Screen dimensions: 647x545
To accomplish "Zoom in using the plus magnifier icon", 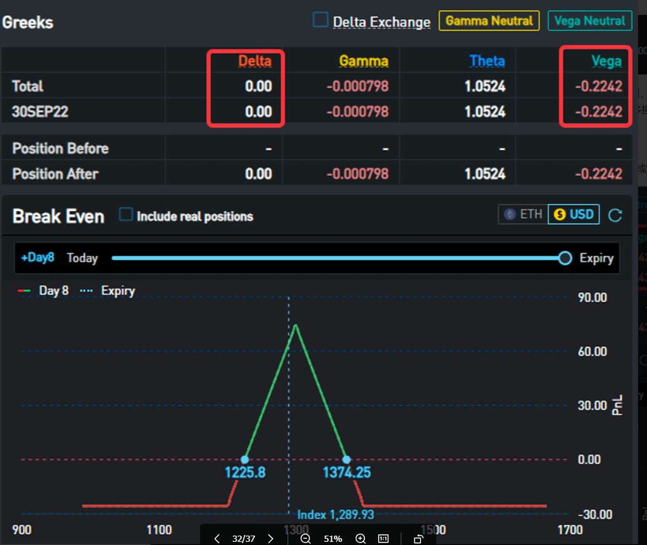I will pyautogui.click(x=361, y=539).
